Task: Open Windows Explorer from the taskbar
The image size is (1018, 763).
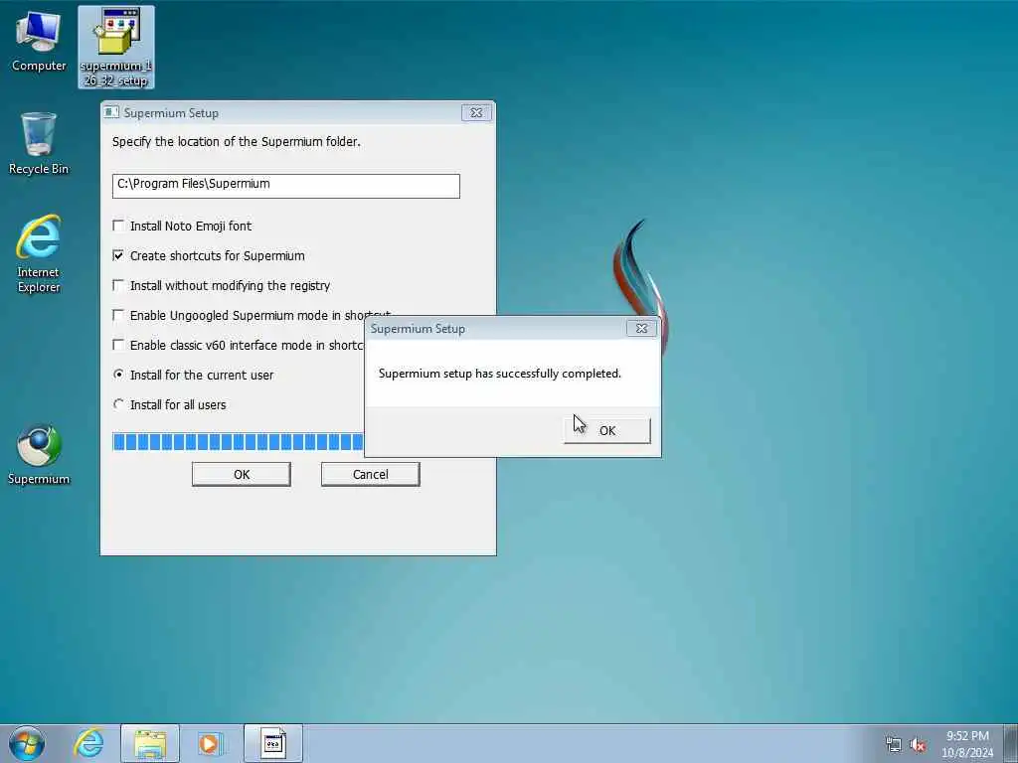Action: [x=150, y=743]
